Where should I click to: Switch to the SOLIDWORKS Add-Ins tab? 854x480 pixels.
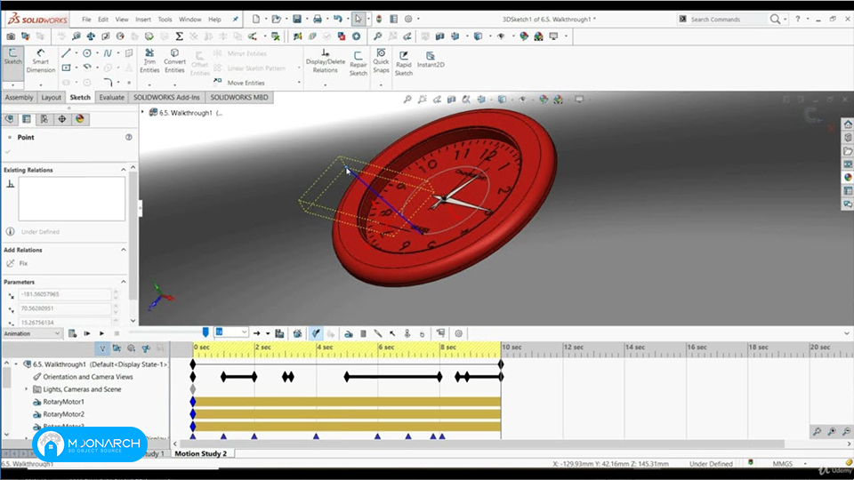point(166,98)
